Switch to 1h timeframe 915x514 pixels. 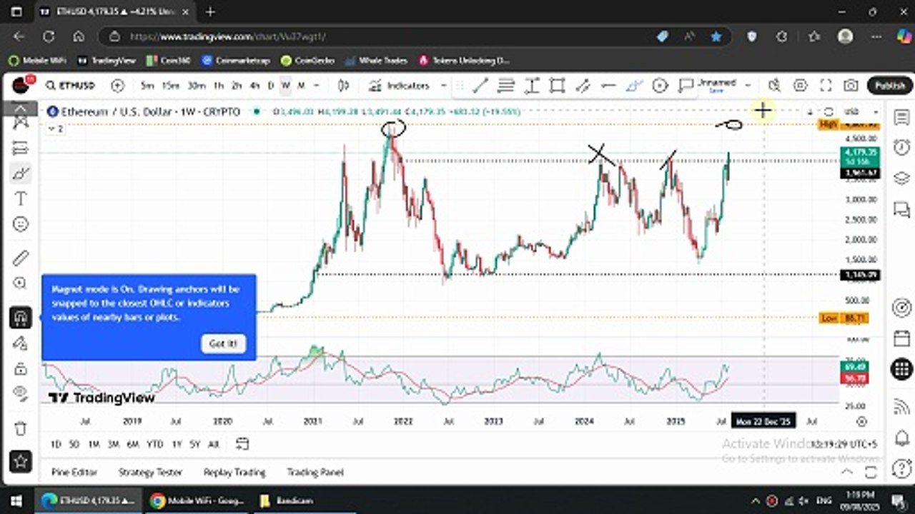coord(219,86)
